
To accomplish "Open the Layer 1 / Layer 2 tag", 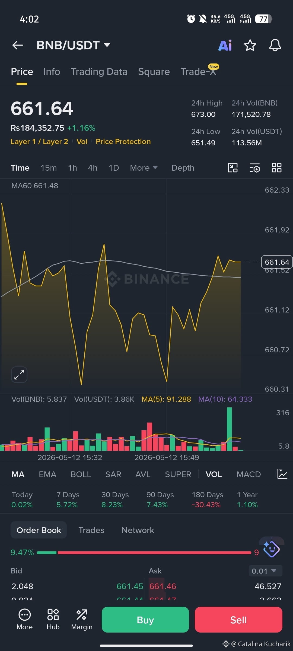I will pos(39,142).
